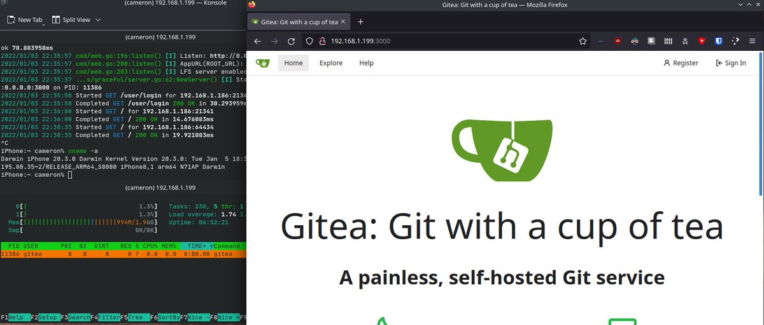Screen dimensions: 764x325
Task: Open a new Firefox tab with the plus button
Action: [x=360, y=22]
